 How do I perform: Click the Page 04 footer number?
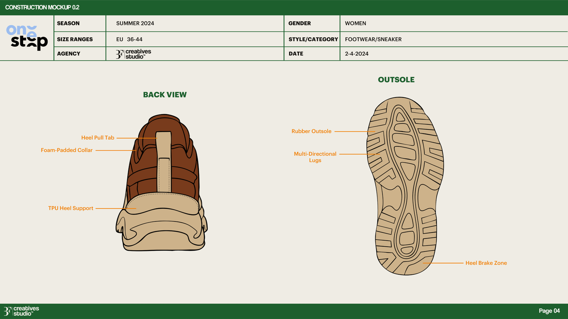pos(549,311)
